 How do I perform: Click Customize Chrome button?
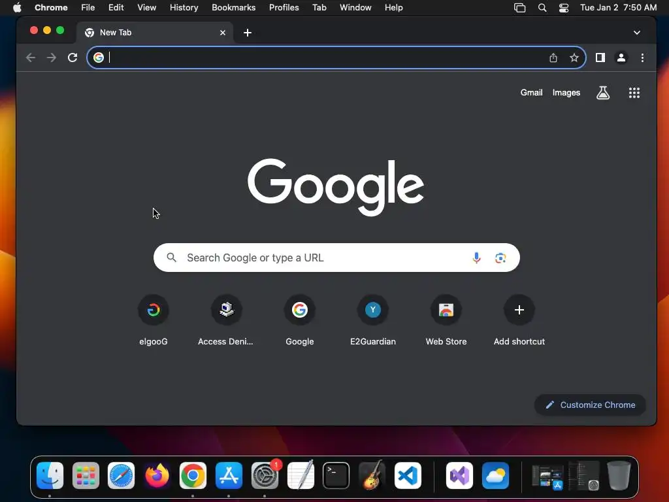[590, 405]
